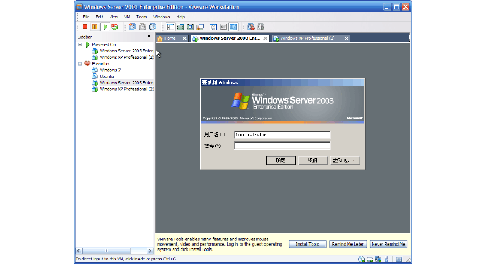Switch to Windows XP Professional tab
483x264 pixels.
(307, 38)
